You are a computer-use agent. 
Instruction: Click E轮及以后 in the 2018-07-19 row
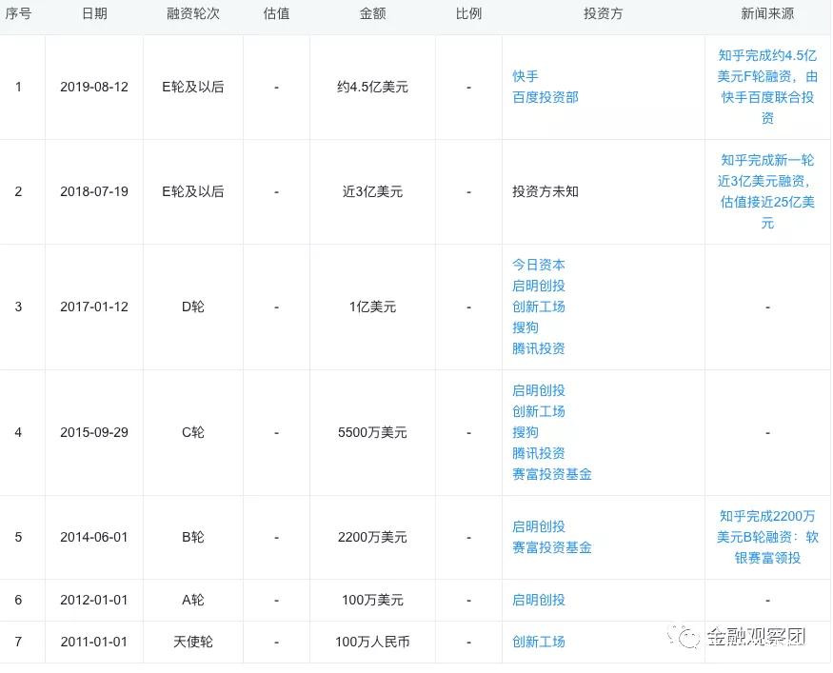[x=193, y=191]
